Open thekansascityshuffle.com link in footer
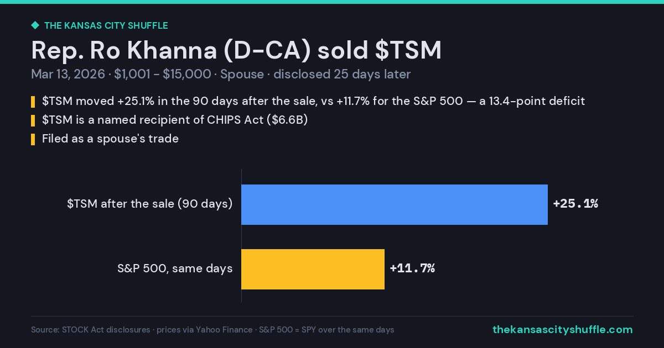The height and width of the screenshot is (348, 664). [x=562, y=330]
